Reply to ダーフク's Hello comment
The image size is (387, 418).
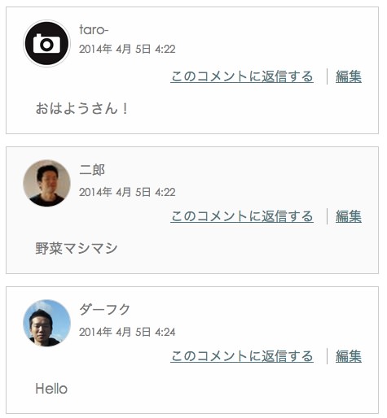(x=242, y=356)
